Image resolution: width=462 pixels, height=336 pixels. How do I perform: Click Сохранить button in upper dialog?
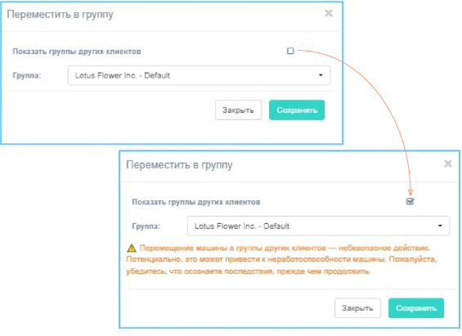click(x=297, y=110)
